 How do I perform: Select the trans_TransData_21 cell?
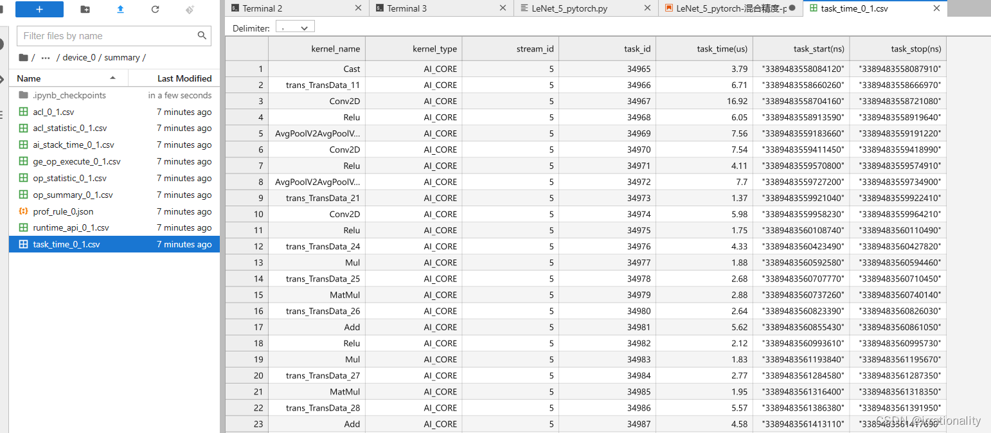317,198
